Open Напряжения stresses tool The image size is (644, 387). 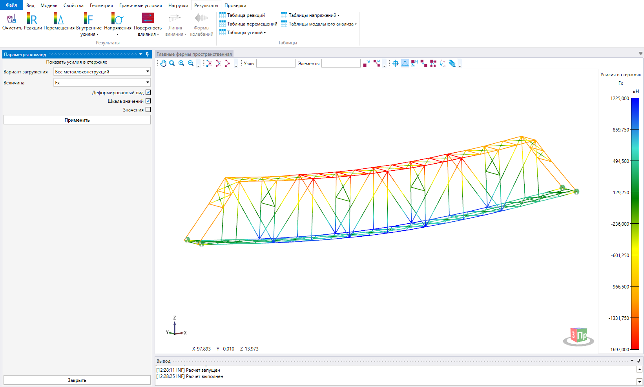click(x=117, y=18)
